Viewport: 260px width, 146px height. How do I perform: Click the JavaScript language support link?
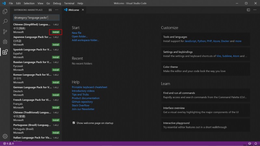(190, 41)
